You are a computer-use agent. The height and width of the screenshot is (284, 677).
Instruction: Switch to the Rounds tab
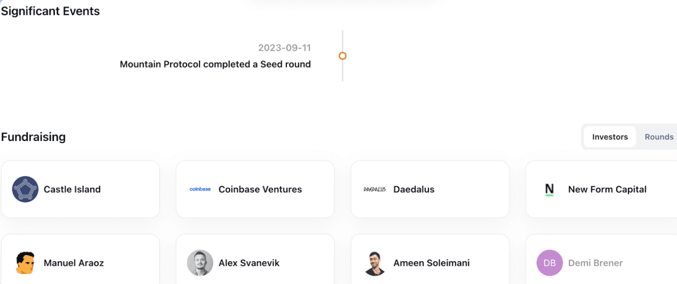tap(659, 137)
